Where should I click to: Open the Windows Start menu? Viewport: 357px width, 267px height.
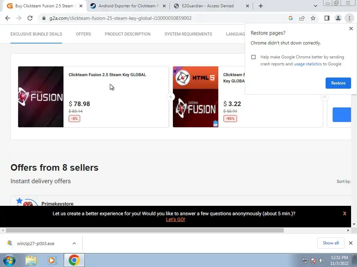[x=9, y=260]
